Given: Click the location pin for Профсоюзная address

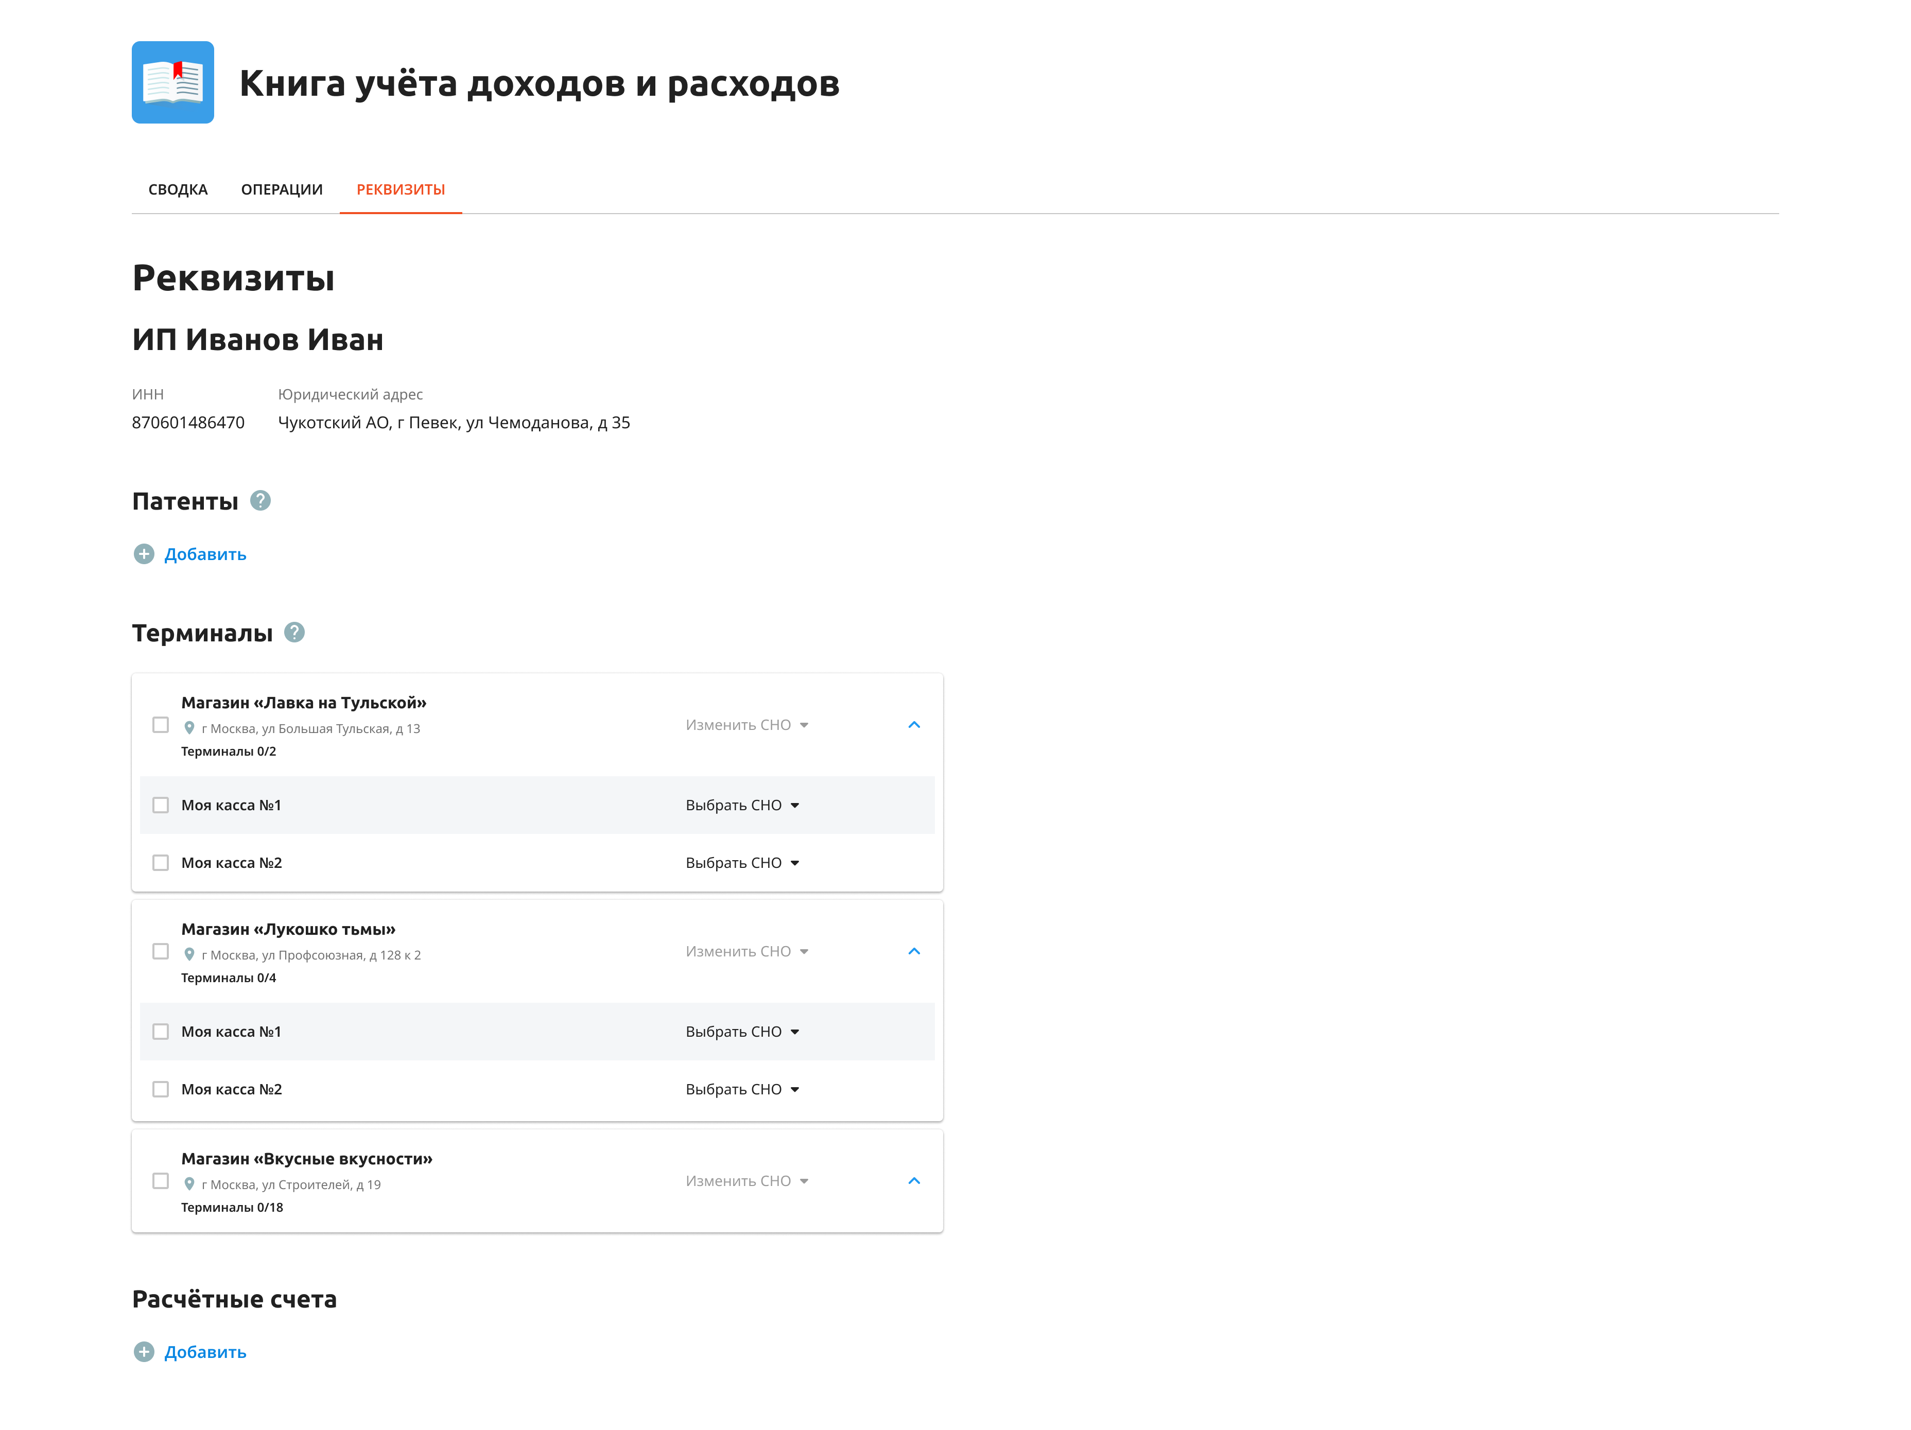Looking at the screenshot, I should coord(189,954).
